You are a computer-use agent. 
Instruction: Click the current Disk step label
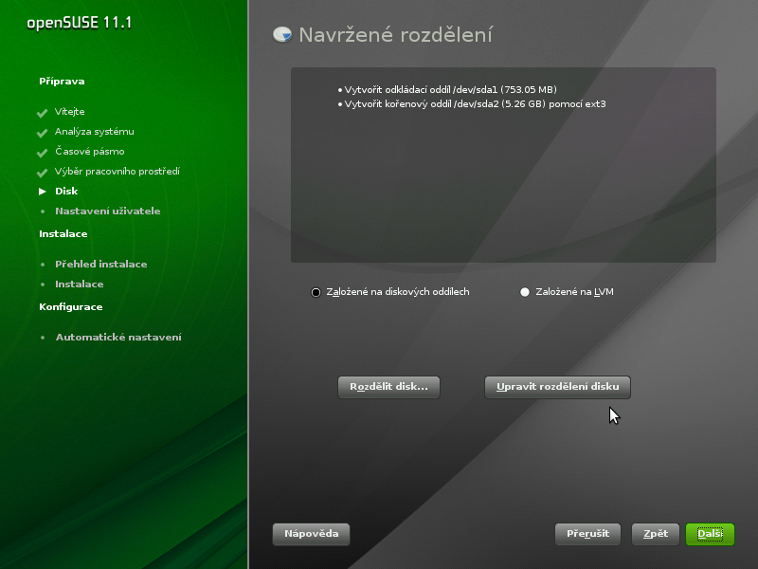(x=66, y=192)
